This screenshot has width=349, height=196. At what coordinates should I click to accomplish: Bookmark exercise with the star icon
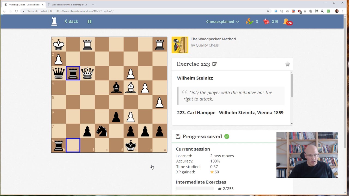tap(287, 64)
